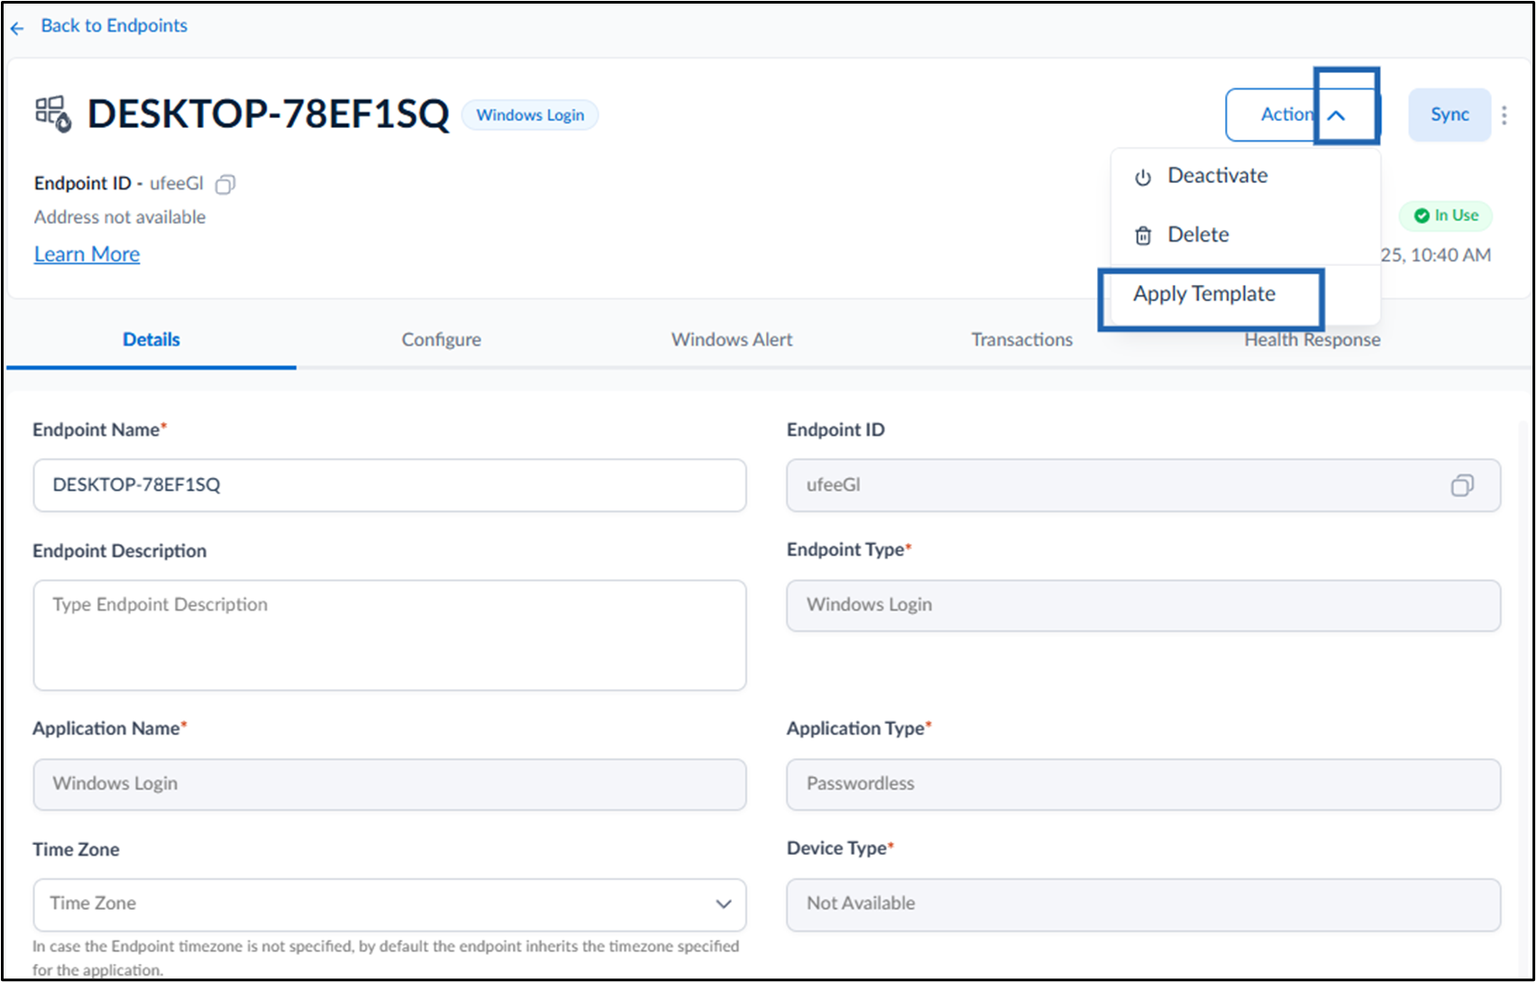This screenshot has height=982, width=1536.
Task: Open the three-dot more options menu
Action: coord(1504,115)
